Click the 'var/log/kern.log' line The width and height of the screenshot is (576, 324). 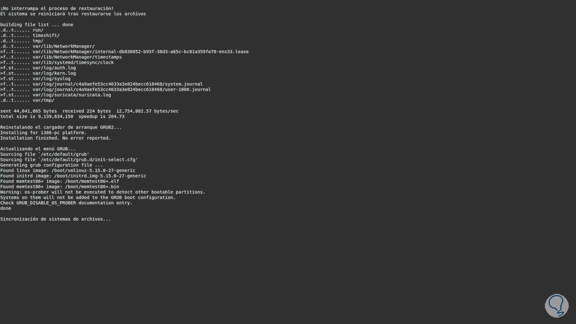pos(54,73)
